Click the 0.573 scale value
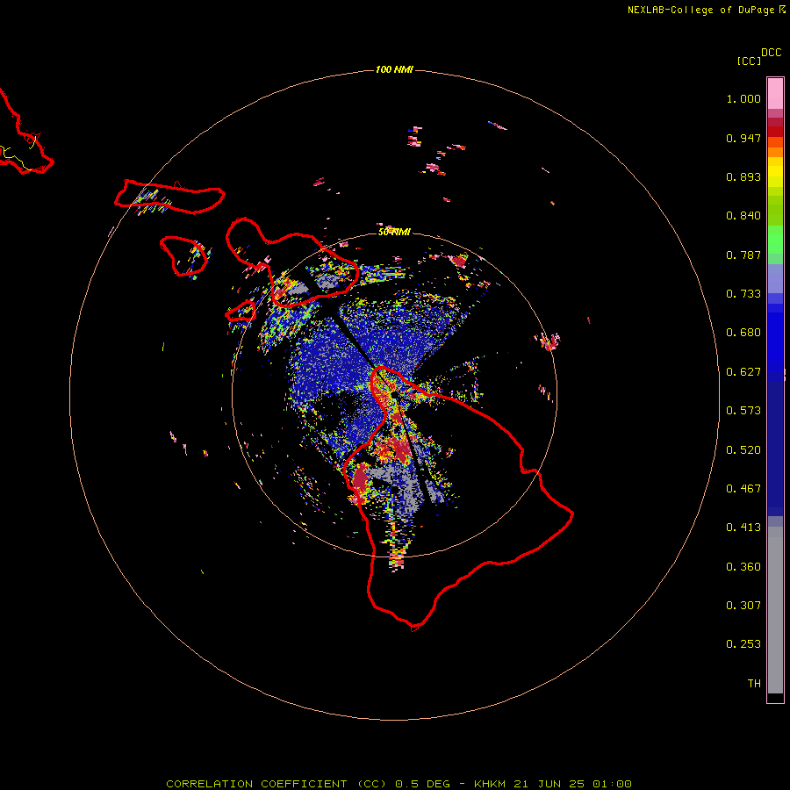The height and width of the screenshot is (790, 790). 743,411
